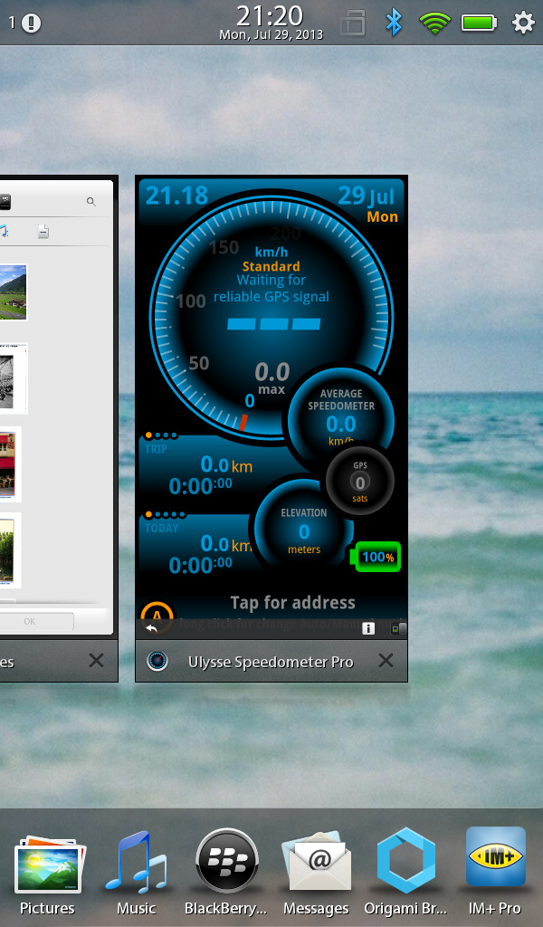Tap the '29 Jul Mon' date in speedometer

click(x=367, y=204)
